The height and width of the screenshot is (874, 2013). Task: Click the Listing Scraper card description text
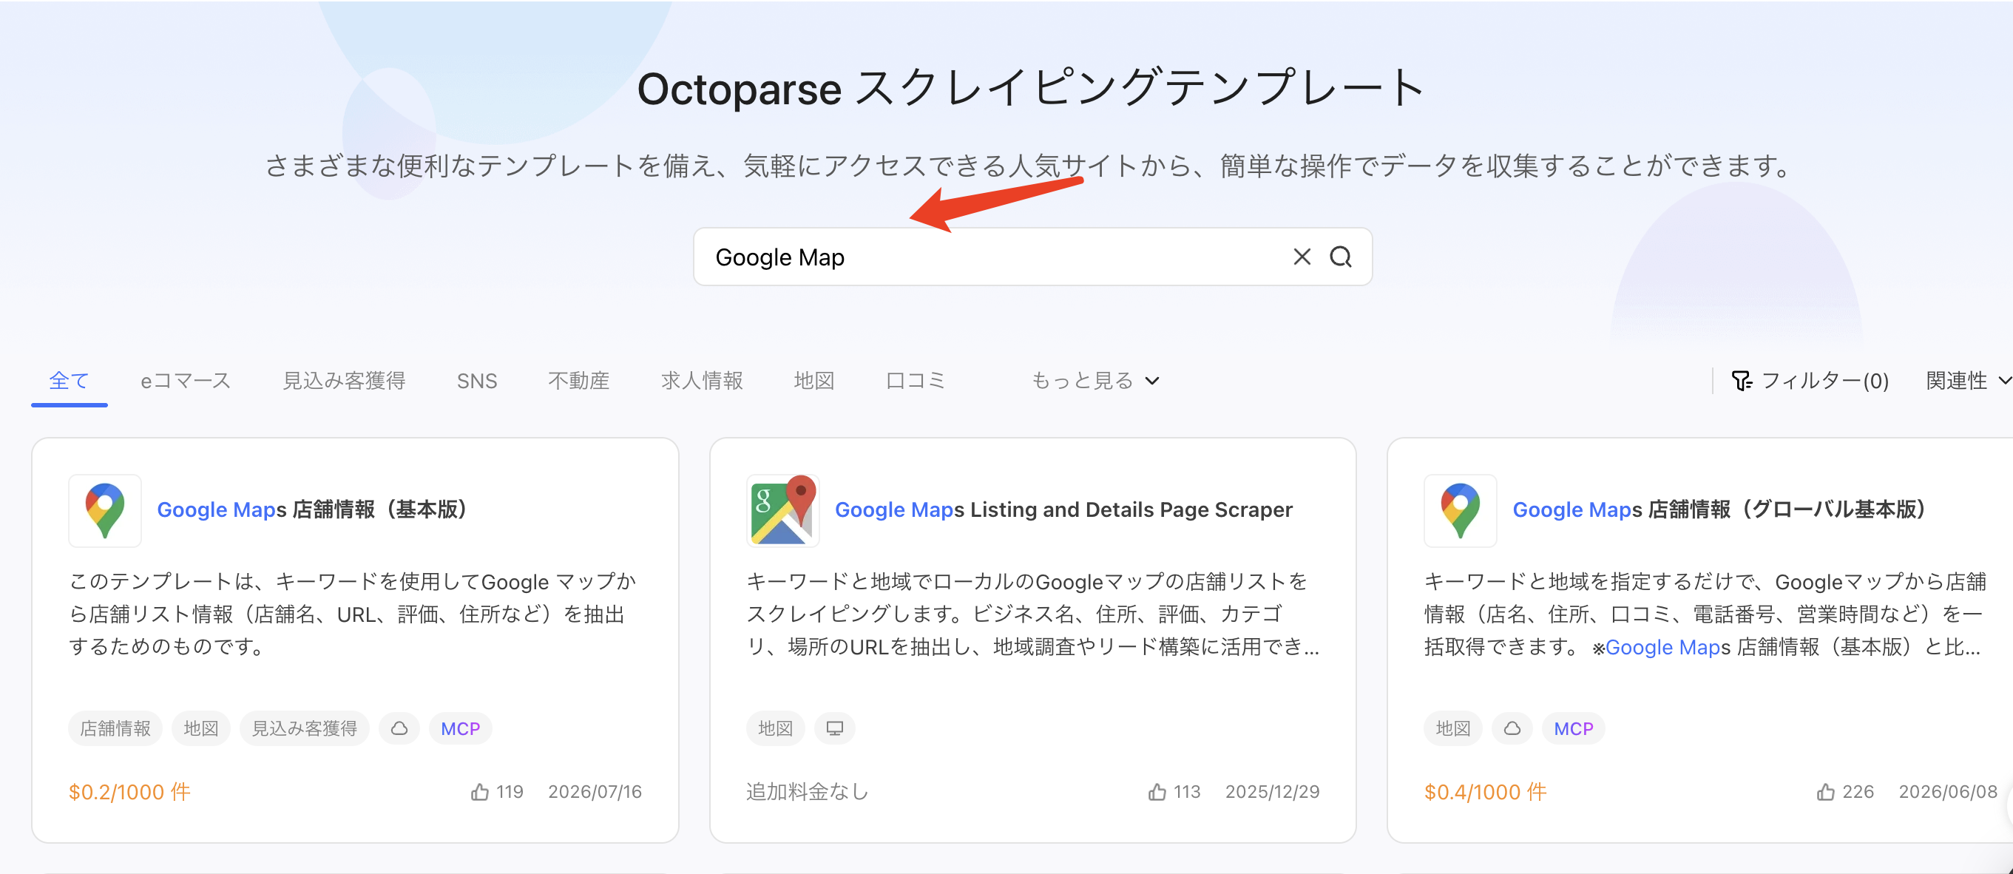click(1032, 614)
